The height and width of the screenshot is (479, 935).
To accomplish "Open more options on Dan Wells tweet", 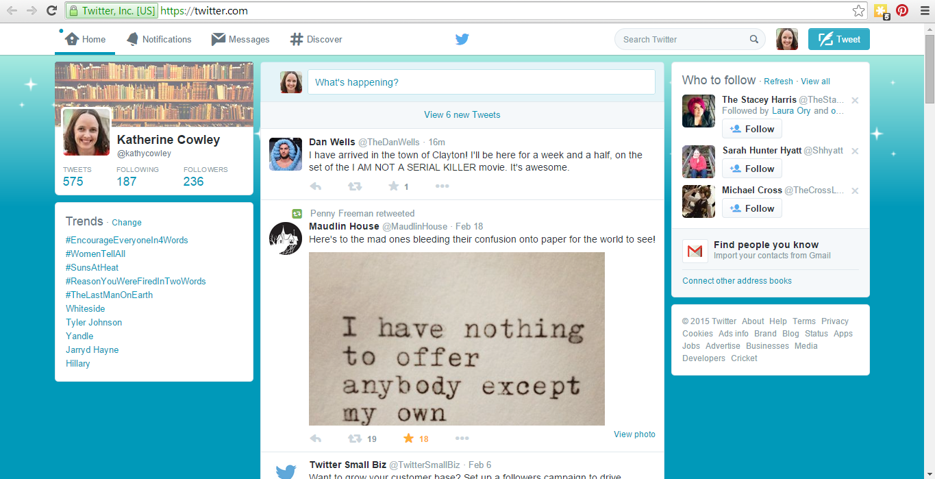I will coord(442,186).
